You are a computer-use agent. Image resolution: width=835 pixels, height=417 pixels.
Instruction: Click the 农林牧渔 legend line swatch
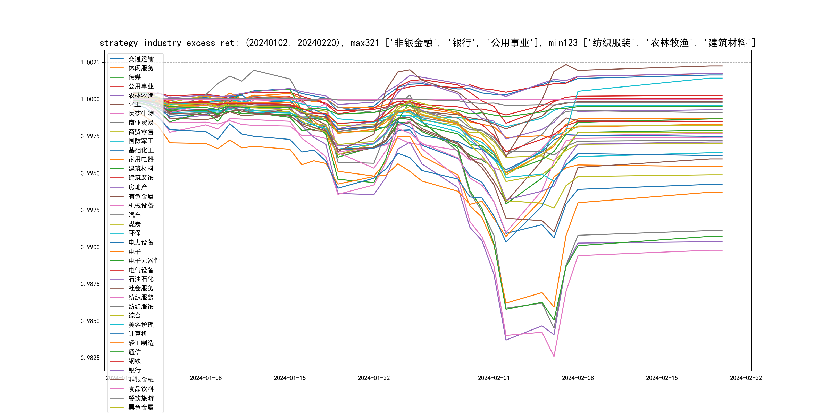pyautogui.click(x=117, y=95)
